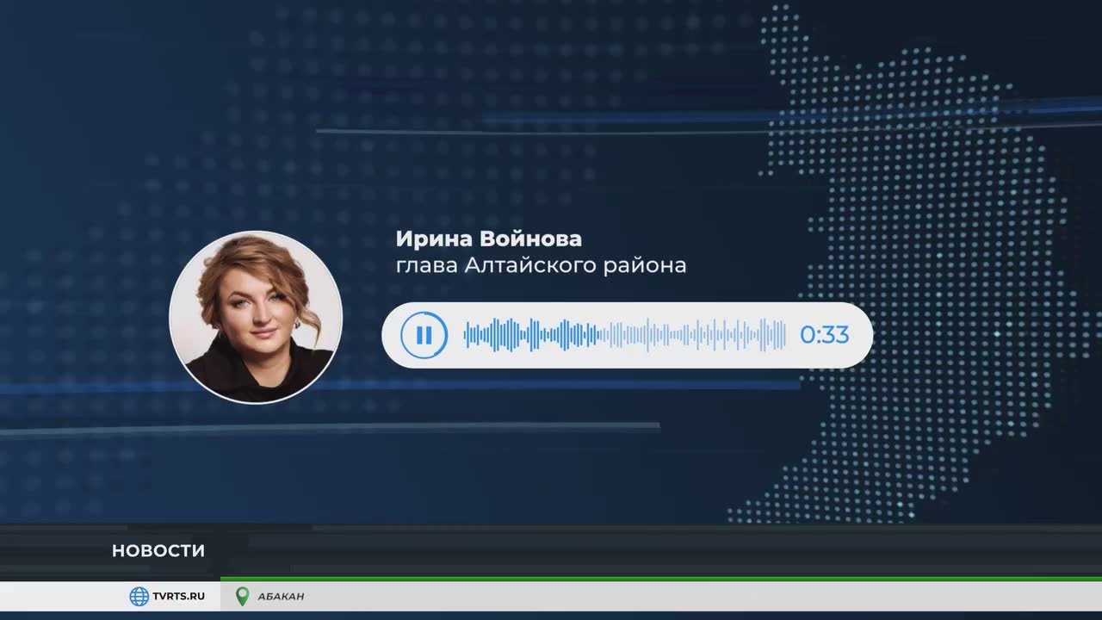Jump to the end of the audio waveform
The height and width of the screenshot is (620, 1102).
coord(783,335)
